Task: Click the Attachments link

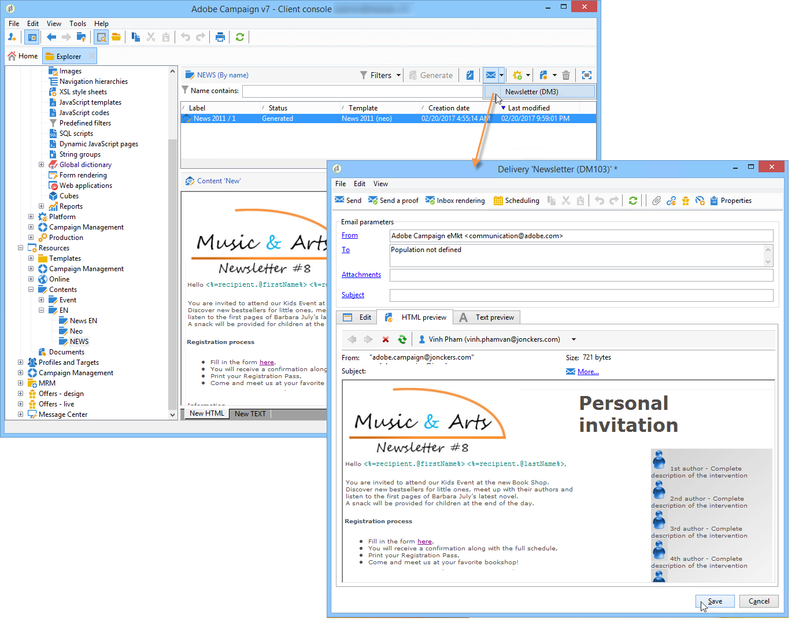Action: 361,275
